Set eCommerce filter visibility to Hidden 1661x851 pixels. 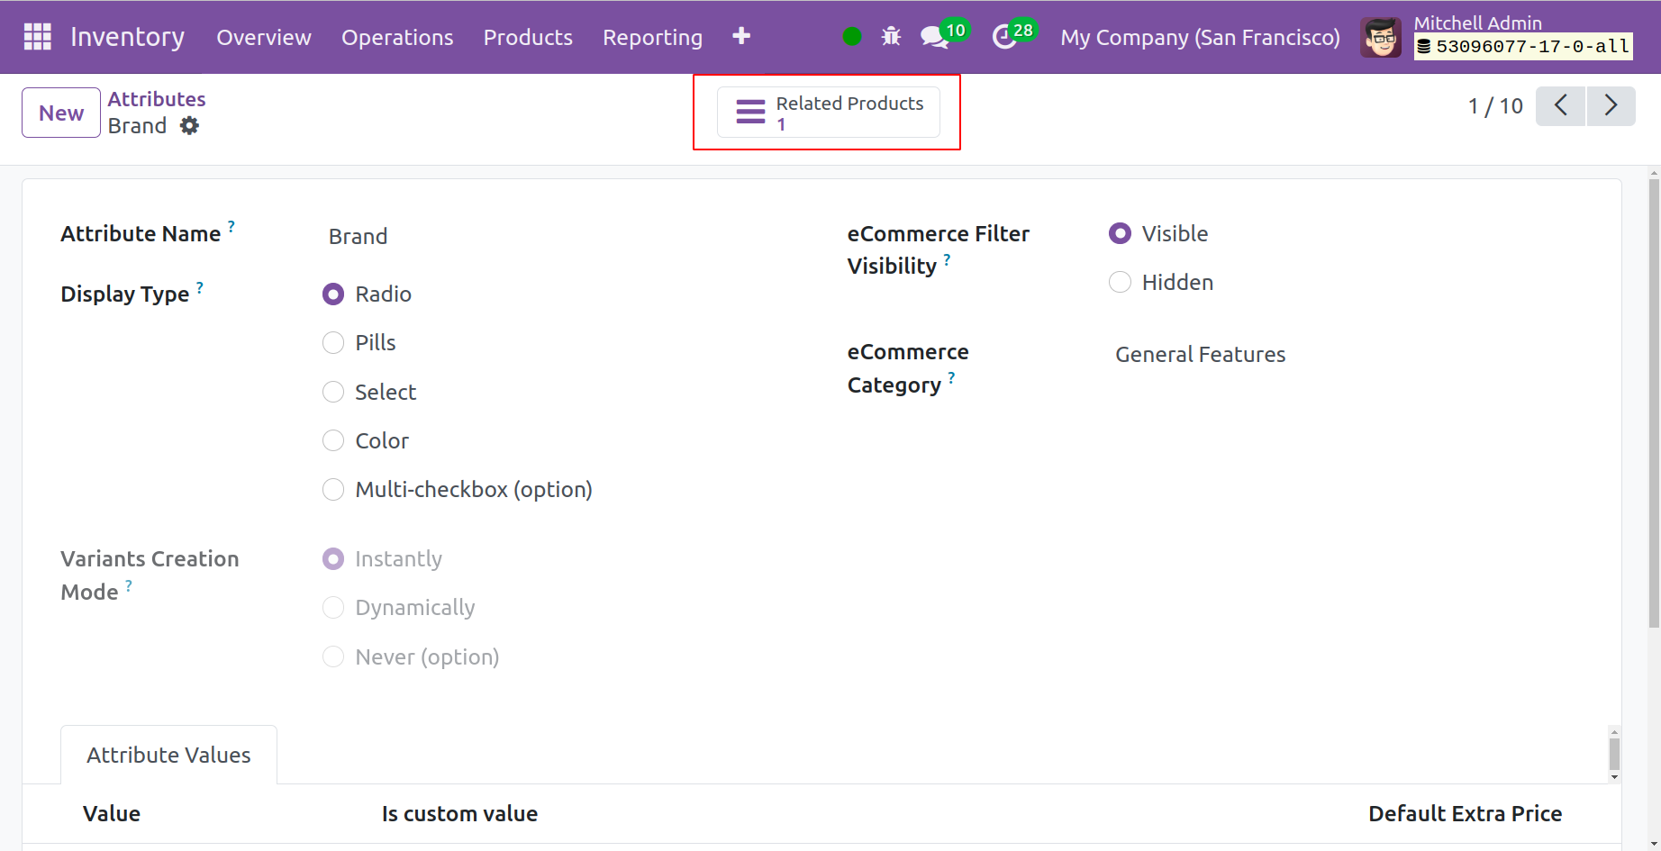(1120, 283)
